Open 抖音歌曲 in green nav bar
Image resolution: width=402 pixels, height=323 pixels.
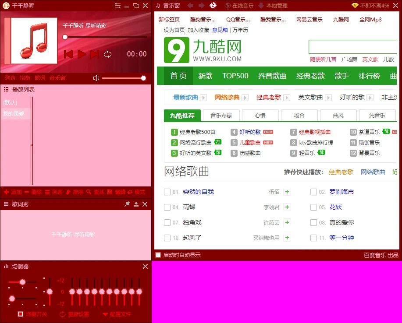coord(272,76)
